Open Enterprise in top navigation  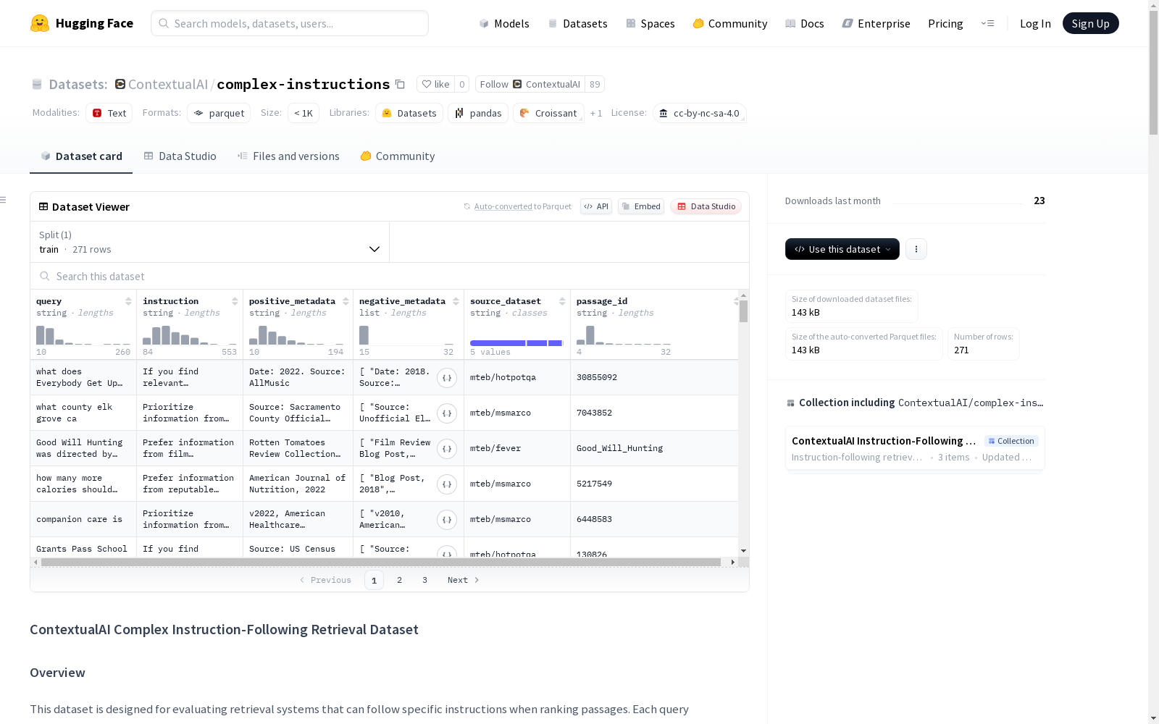[x=876, y=23]
